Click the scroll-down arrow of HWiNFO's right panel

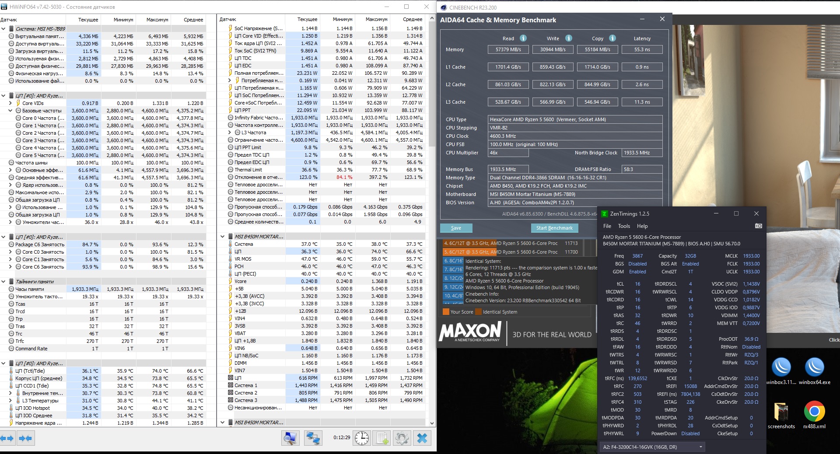[x=432, y=423]
